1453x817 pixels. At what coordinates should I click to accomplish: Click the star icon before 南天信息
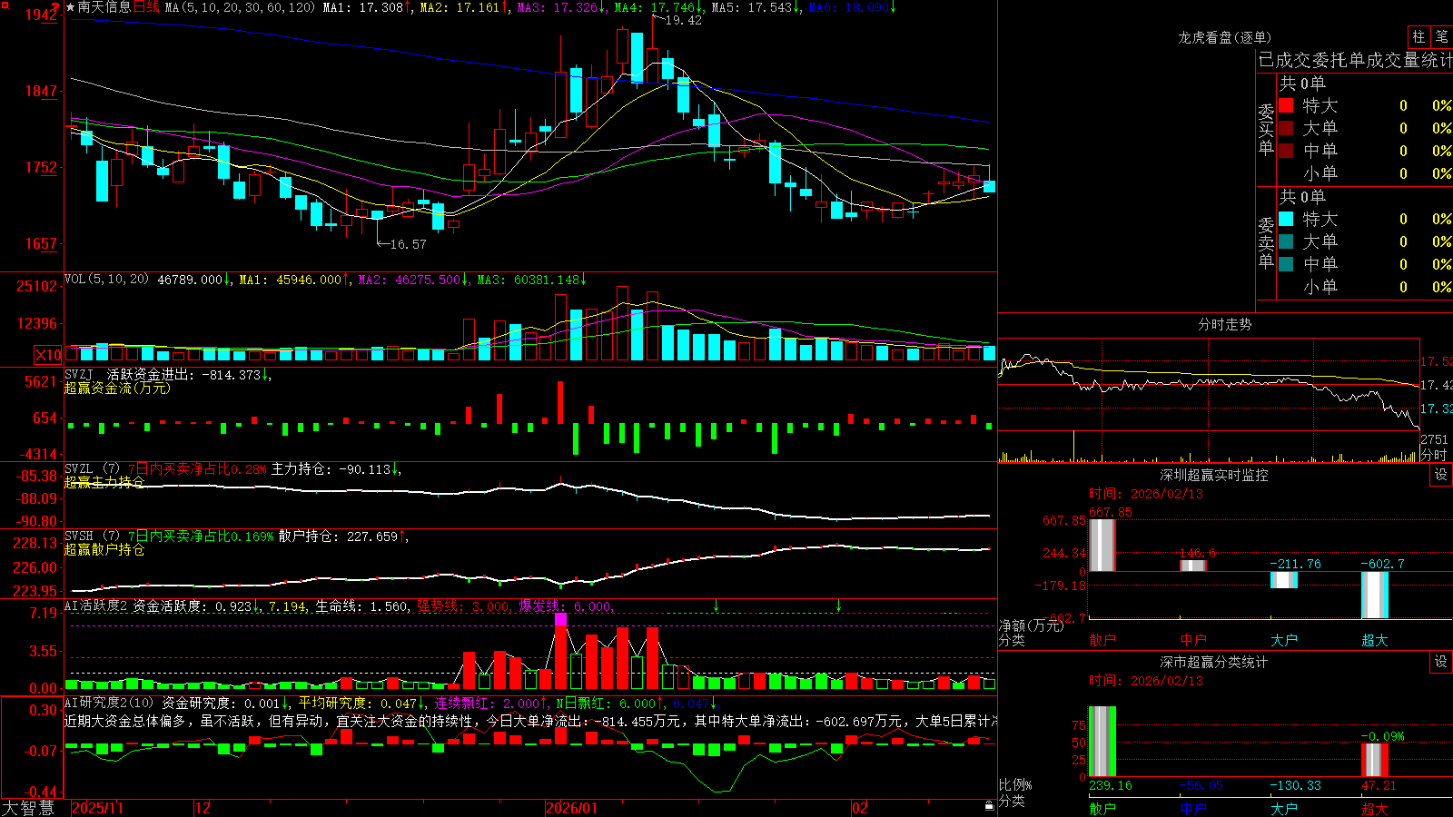(x=70, y=7)
